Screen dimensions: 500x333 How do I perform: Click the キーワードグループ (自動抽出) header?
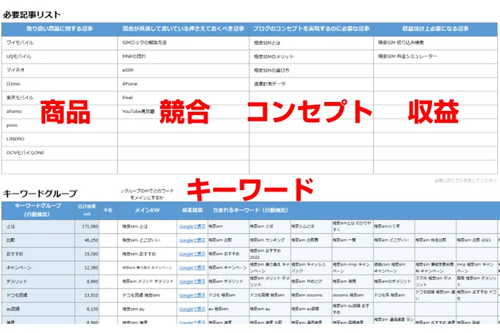click(x=38, y=210)
